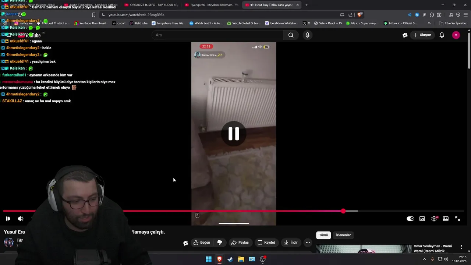Click the large pause overlay in the video
The image size is (471, 265).
pos(234,134)
